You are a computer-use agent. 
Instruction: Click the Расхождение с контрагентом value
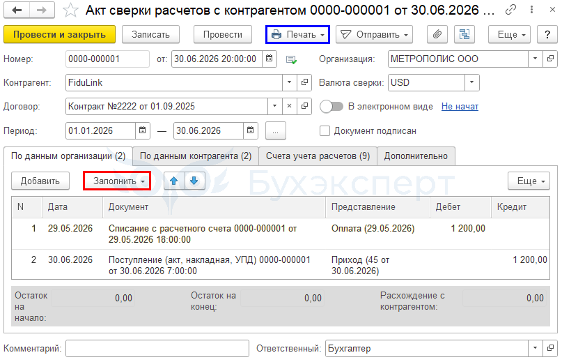(504, 298)
